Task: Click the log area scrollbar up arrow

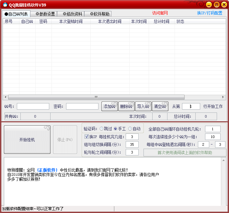Action: [x=223, y=160]
